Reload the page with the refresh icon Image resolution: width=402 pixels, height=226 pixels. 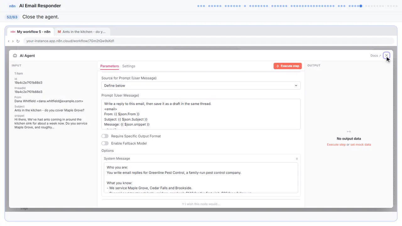coord(18,41)
